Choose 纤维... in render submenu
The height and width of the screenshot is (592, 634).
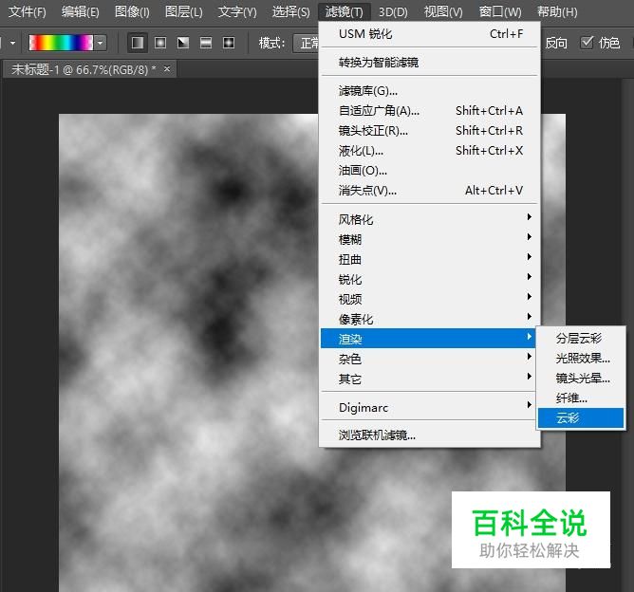[581, 398]
